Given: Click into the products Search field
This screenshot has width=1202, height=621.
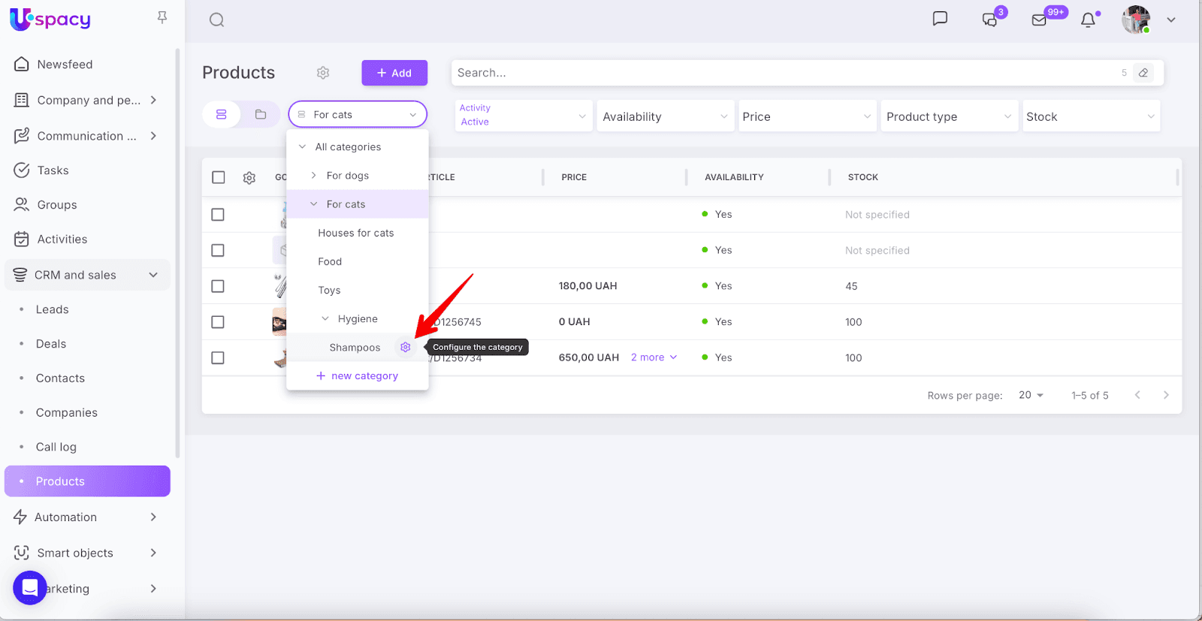Looking at the screenshot, I should click(781, 73).
